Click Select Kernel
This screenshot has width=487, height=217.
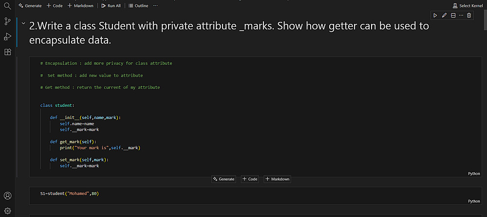(468, 5)
